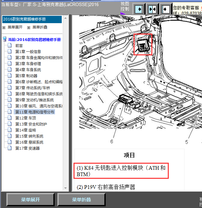The height and width of the screenshot is (208, 202).
Task: Click the page icon next to 第16章 悬架系统
Action: [x=9, y=142]
